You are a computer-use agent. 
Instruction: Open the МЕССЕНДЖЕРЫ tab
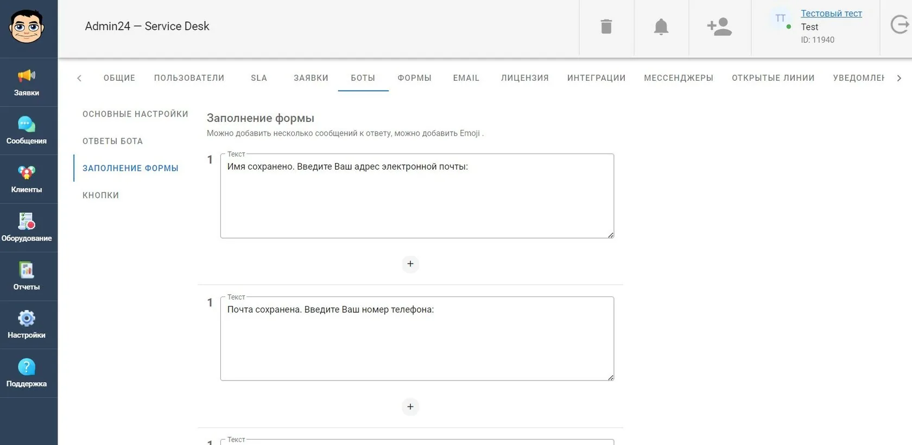point(679,78)
